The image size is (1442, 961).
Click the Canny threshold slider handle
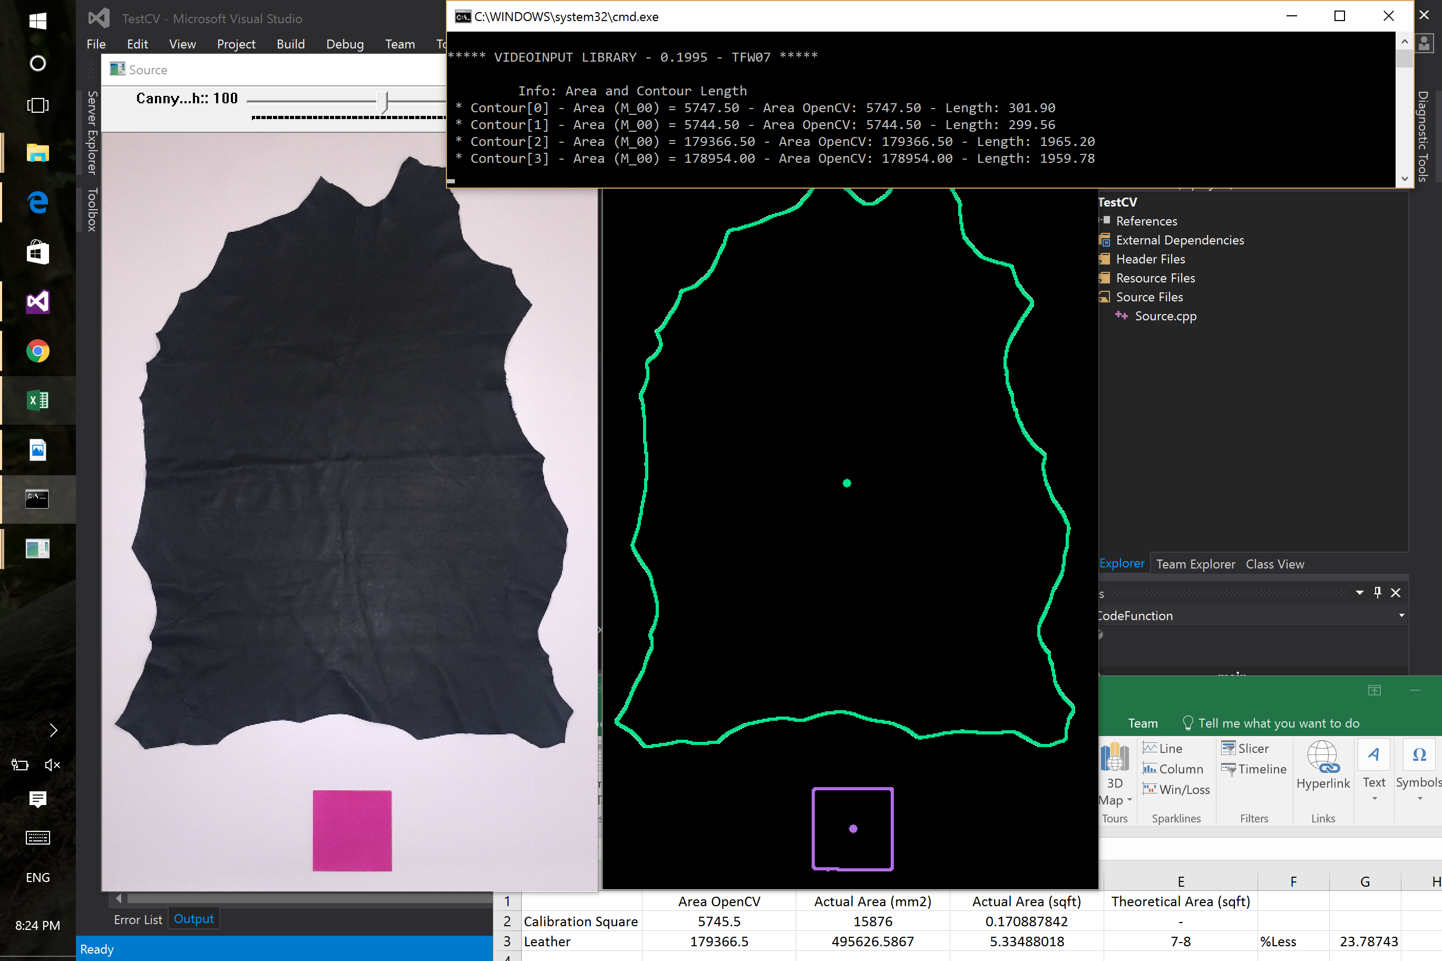[383, 102]
